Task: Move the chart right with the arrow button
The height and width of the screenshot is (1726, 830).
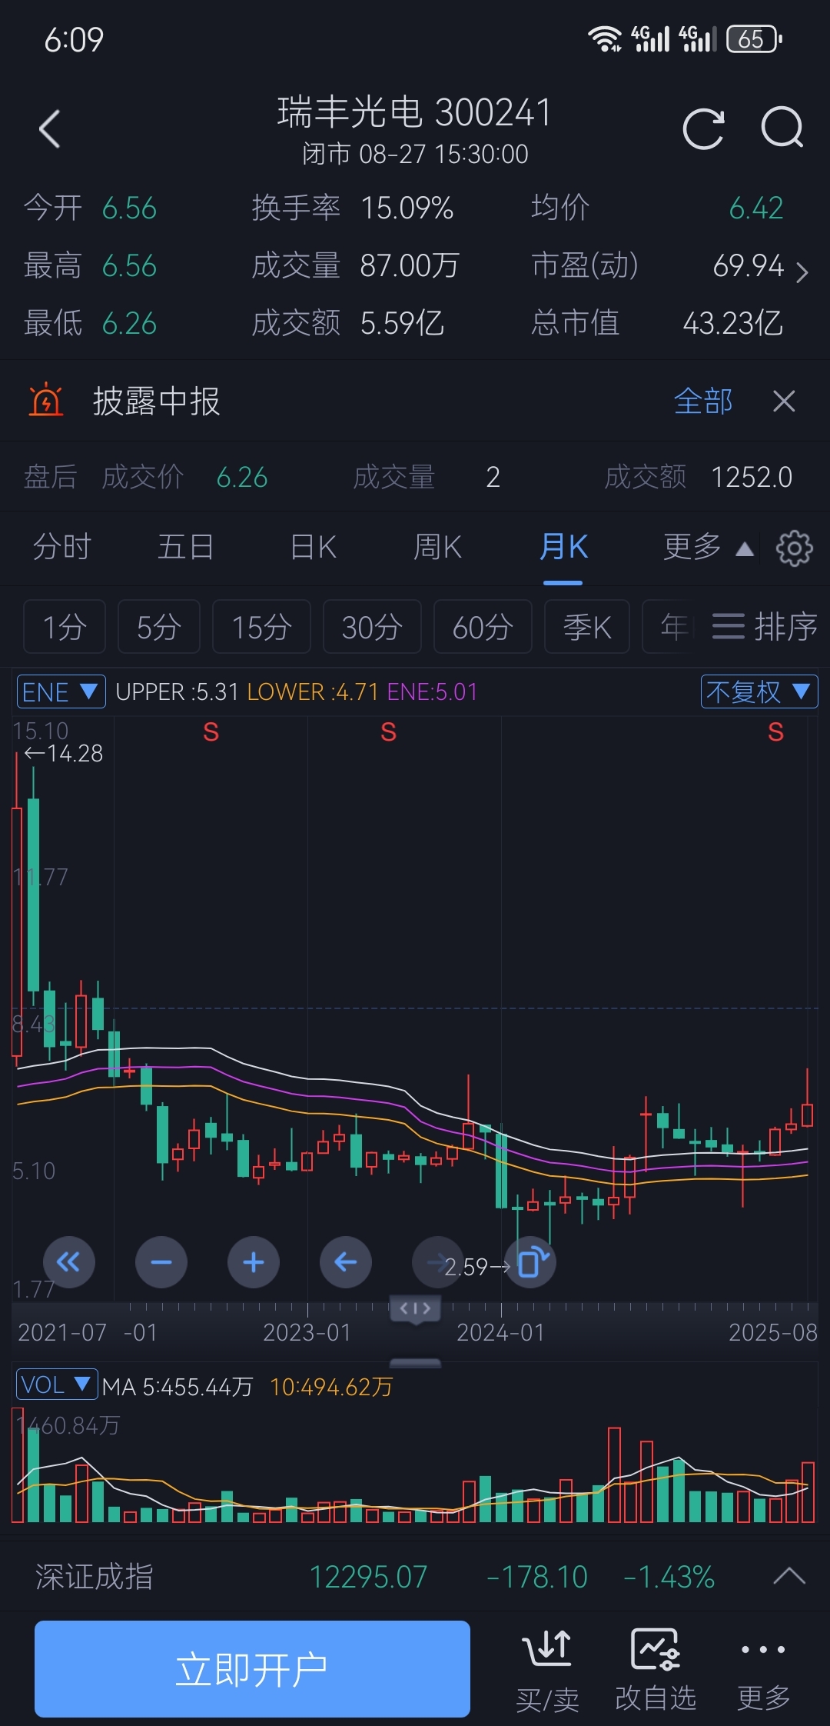Action: click(x=437, y=1262)
